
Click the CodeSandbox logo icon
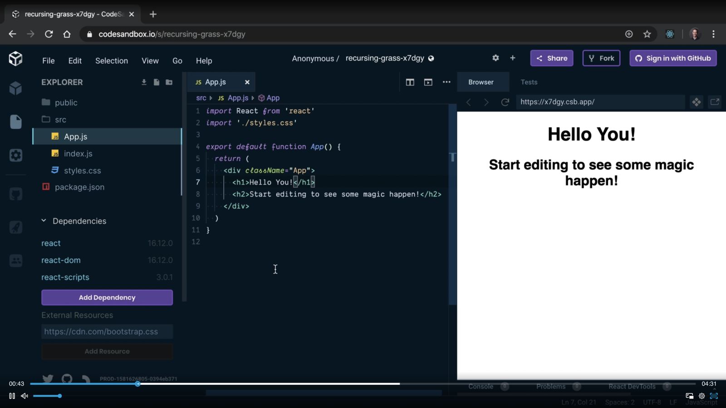[15, 58]
